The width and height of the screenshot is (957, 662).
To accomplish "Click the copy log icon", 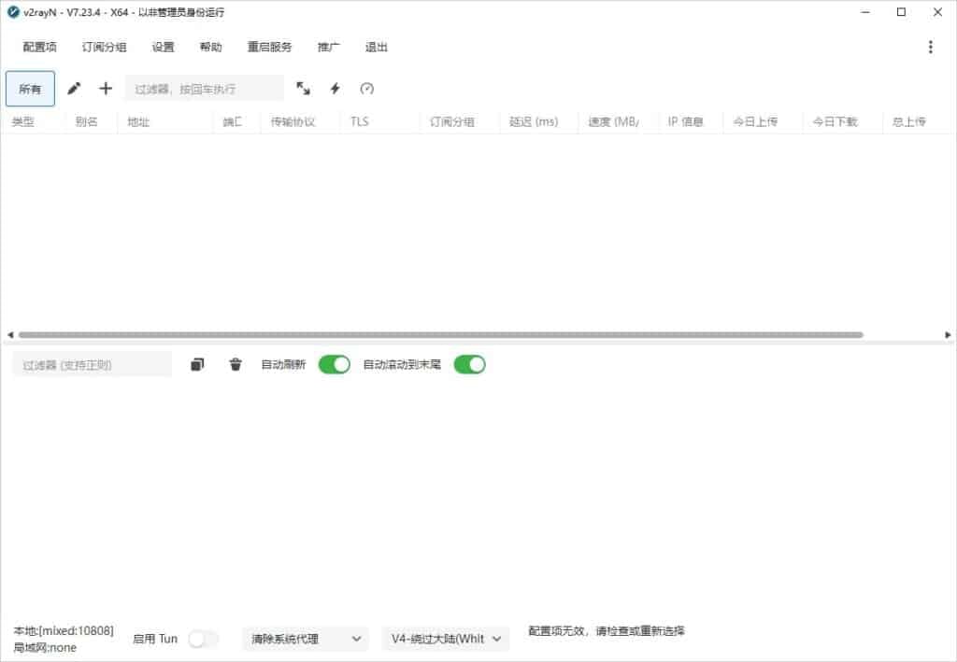I will point(197,364).
